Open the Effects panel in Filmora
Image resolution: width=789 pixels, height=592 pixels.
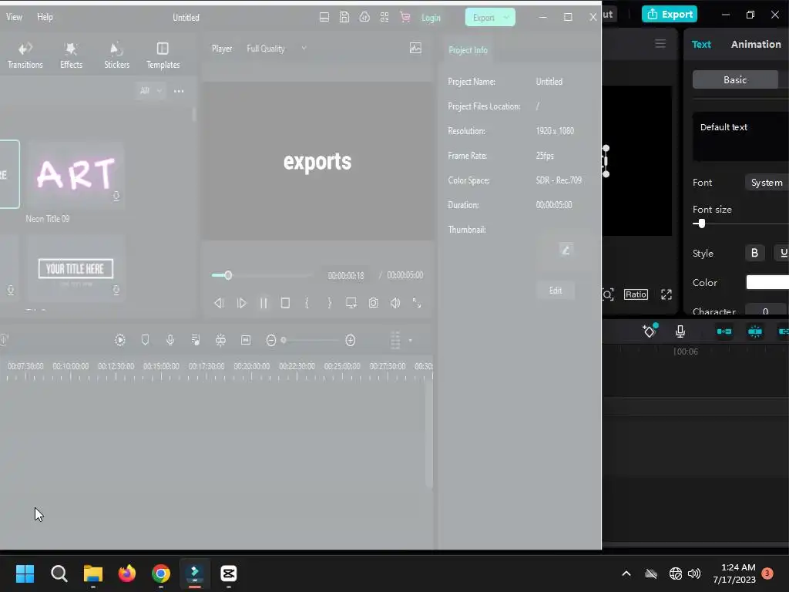coord(71,55)
